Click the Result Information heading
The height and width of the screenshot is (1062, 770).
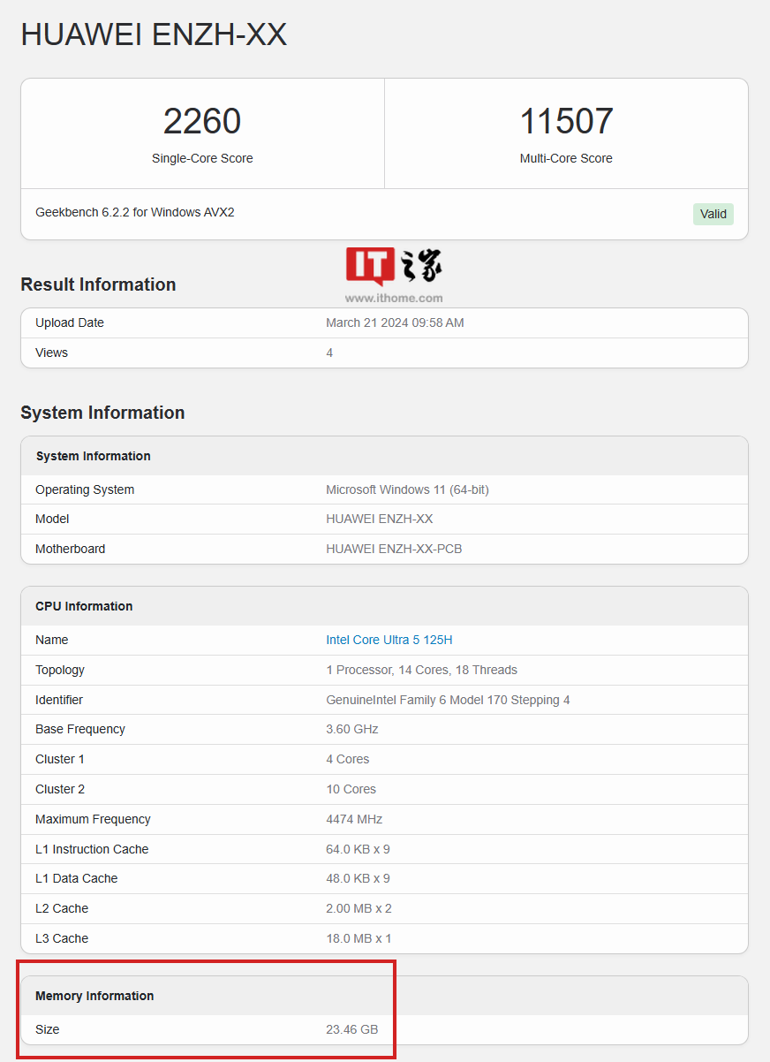tap(98, 284)
